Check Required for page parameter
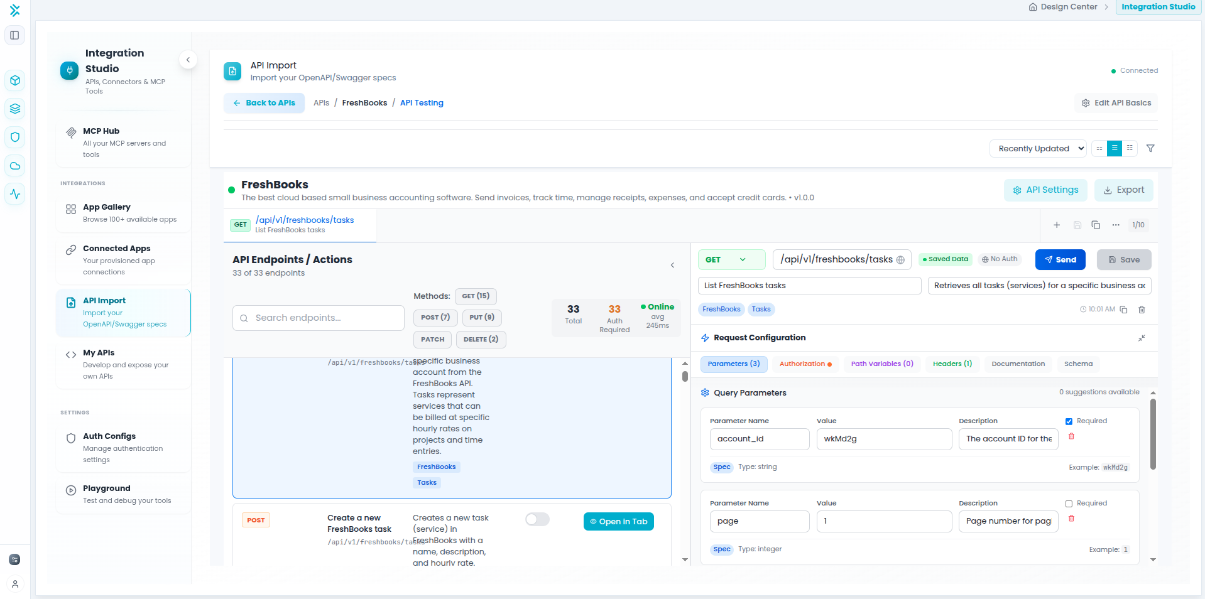 [1069, 504]
